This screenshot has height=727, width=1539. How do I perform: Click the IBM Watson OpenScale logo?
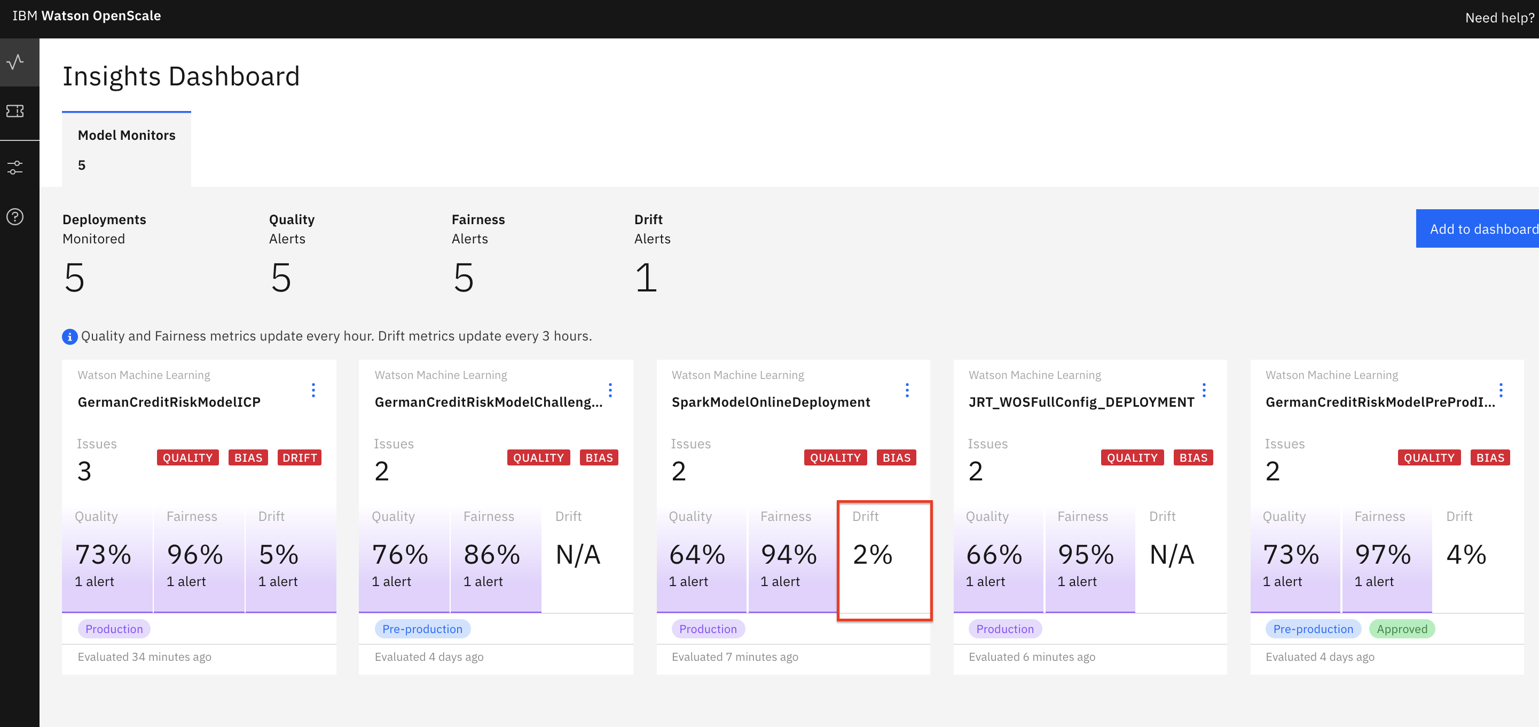pos(87,15)
